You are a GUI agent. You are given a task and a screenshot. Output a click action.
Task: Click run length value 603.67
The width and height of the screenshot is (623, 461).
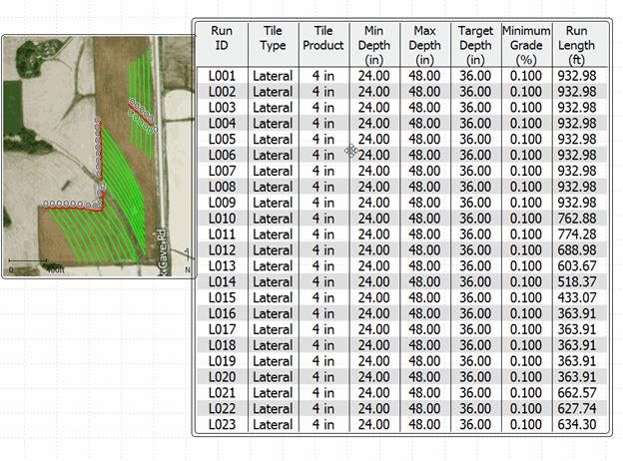577,266
